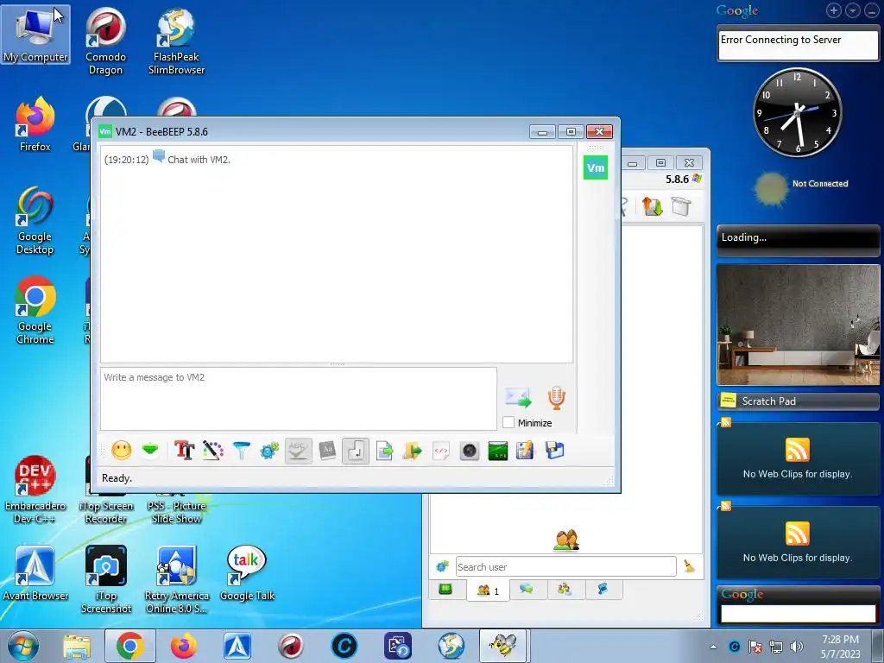
Task: Open the sidebar dropdown arrow menu button
Action: (852, 10)
